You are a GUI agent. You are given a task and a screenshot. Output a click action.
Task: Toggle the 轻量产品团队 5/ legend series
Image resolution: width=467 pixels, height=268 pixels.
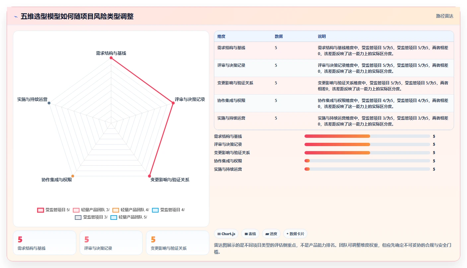[x=129, y=217]
